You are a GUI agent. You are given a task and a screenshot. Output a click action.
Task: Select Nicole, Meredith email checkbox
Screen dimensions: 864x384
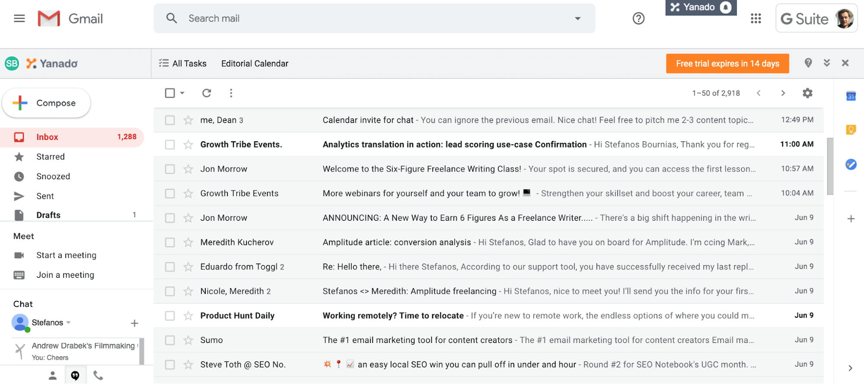pyautogui.click(x=170, y=292)
